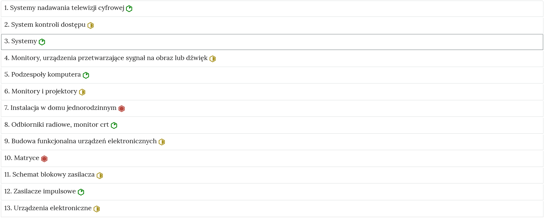Click yellow icon beside Urządzenia elektroniczne
Viewport: 544px width, 218px height.
point(97,209)
